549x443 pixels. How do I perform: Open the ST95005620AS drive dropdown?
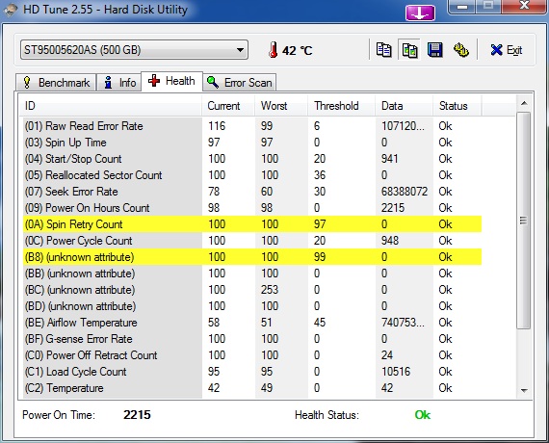coord(134,50)
